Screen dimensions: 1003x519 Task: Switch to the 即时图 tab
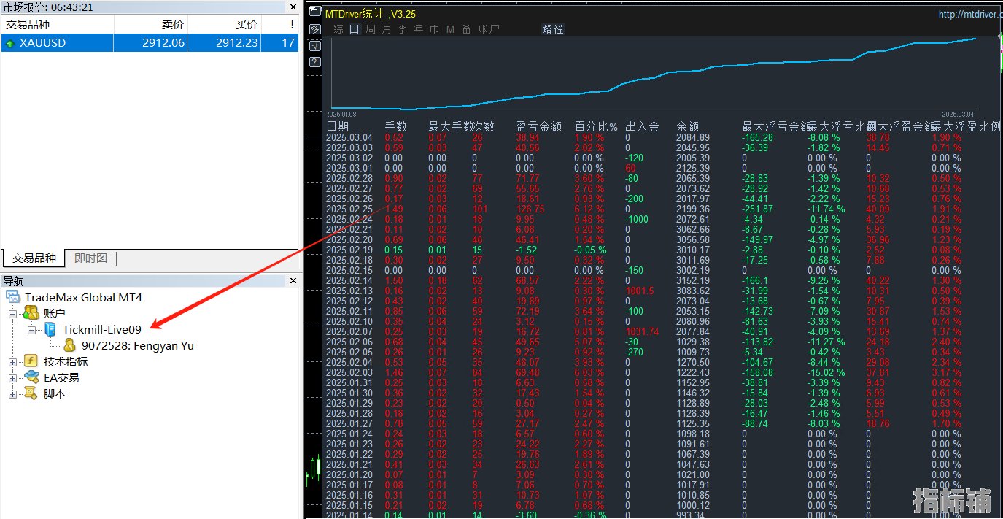pyautogui.click(x=90, y=258)
